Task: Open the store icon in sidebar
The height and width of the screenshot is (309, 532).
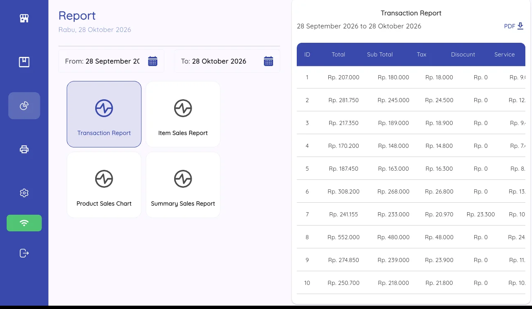Action: pos(24,18)
